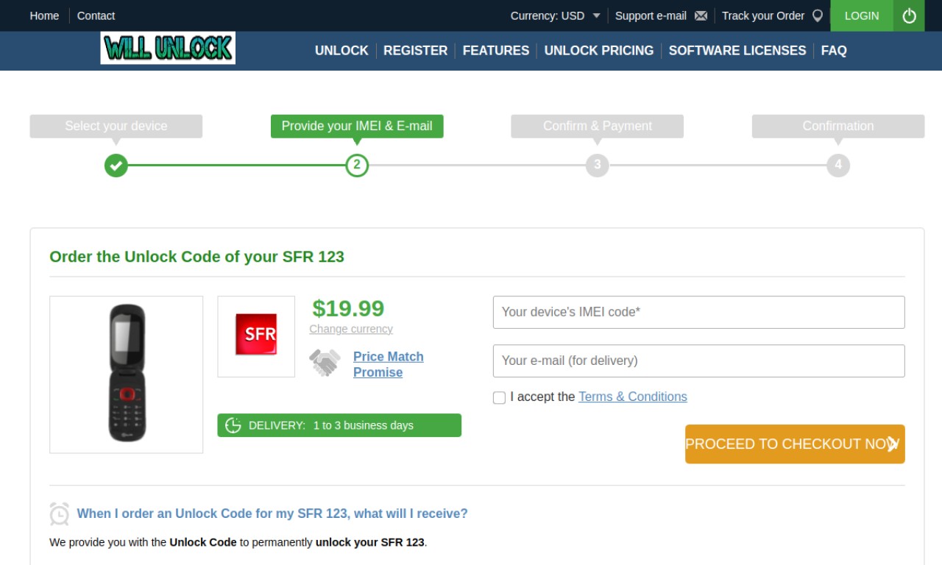Open the Contact page link
Screen dimensions: 942x565
pos(96,15)
